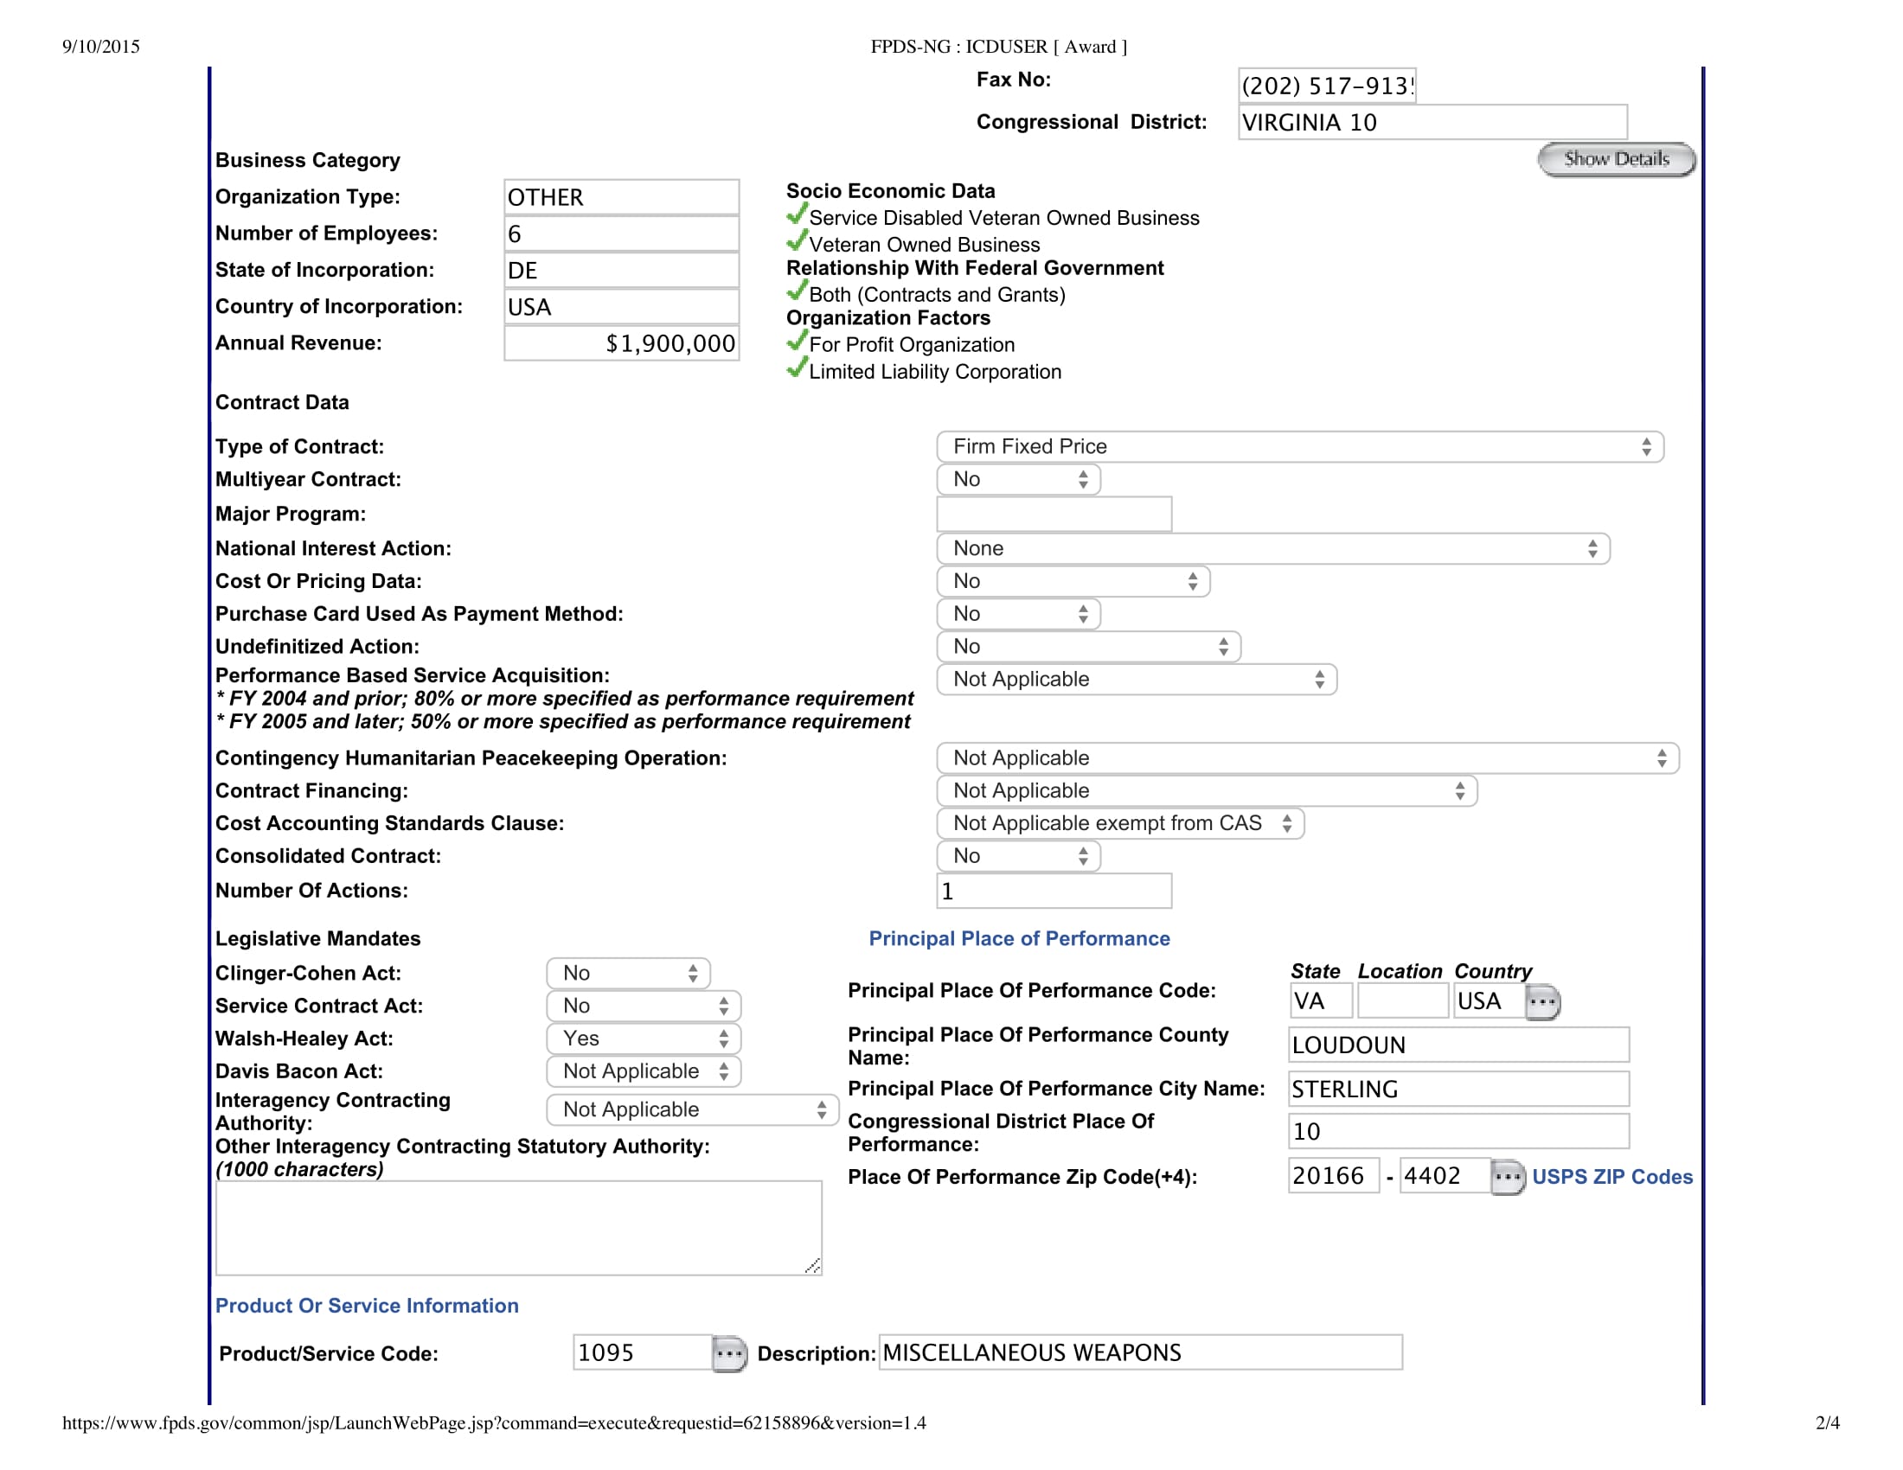Expand the National Interest Action dropdown

(x=1272, y=548)
